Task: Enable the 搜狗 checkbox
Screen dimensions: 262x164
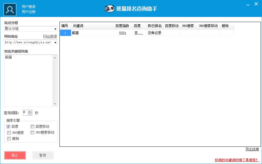Action: (x=9, y=139)
